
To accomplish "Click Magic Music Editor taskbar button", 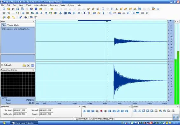I will pyautogui.click(x=24, y=123).
